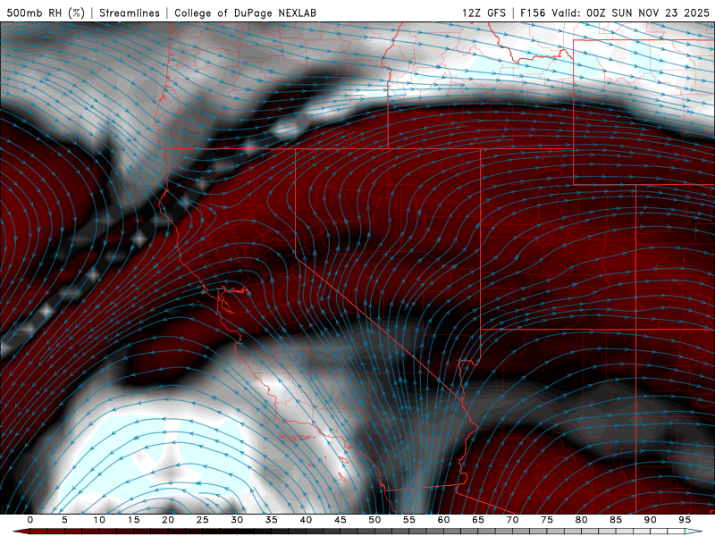Click the colorbar label "5"
The width and height of the screenshot is (715, 536).
[64, 520]
